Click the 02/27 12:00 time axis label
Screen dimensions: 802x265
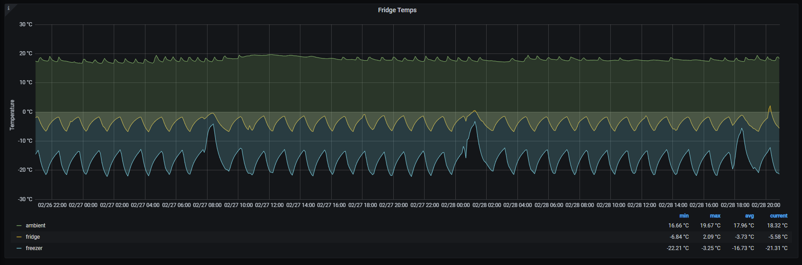269,205
